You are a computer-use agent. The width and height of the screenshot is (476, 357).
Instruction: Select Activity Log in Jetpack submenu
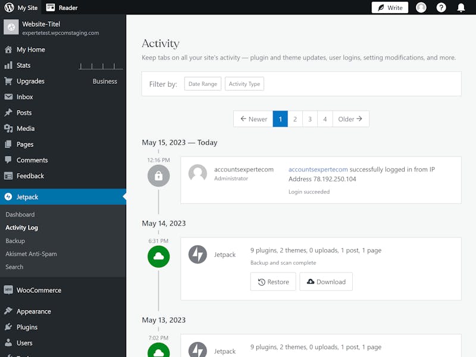(21, 228)
